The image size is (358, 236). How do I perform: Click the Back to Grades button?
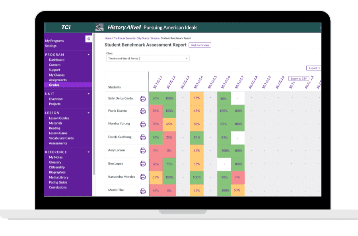tap(200, 45)
